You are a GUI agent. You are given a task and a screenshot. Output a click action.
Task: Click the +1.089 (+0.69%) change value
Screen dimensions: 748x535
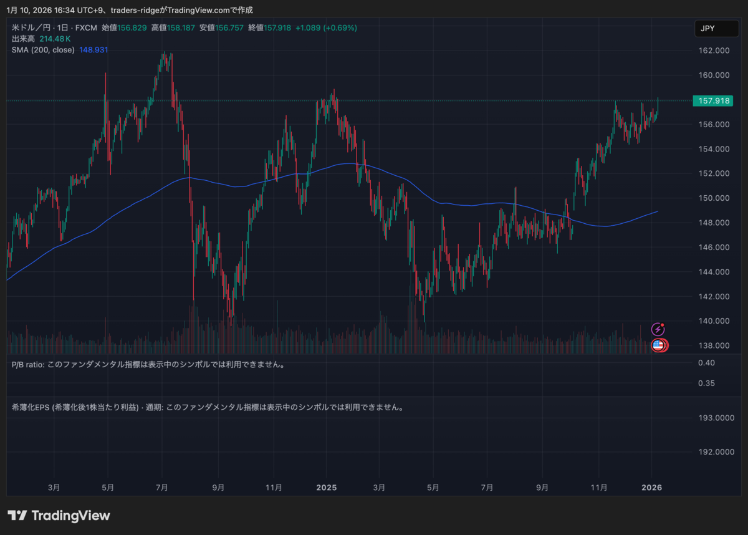pos(326,28)
